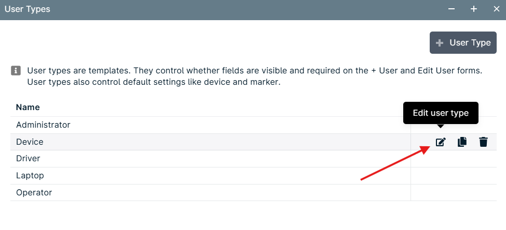Minimize the User Types window
506x230 pixels.
(x=452, y=9)
